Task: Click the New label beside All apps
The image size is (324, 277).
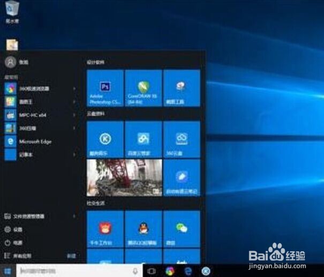Action: point(72,256)
